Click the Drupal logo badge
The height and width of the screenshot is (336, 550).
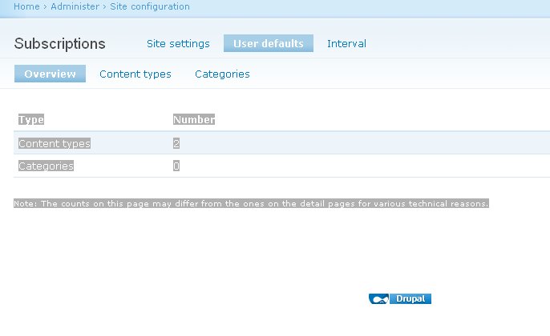(x=400, y=298)
